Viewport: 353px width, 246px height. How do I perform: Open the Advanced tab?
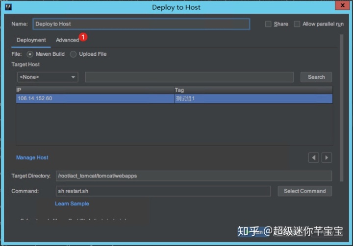[x=67, y=40]
